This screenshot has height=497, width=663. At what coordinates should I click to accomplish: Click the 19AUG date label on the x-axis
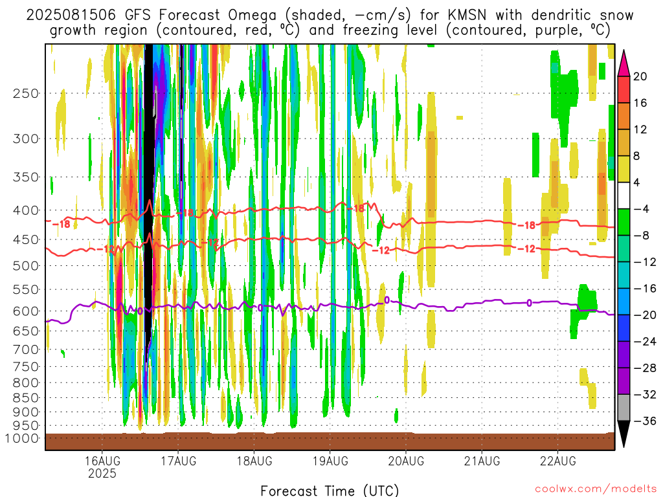point(330,461)
